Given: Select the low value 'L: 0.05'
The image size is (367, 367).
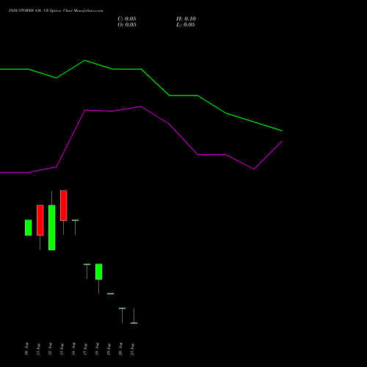Looking at the screenshot, I should [x=186, y=25].
